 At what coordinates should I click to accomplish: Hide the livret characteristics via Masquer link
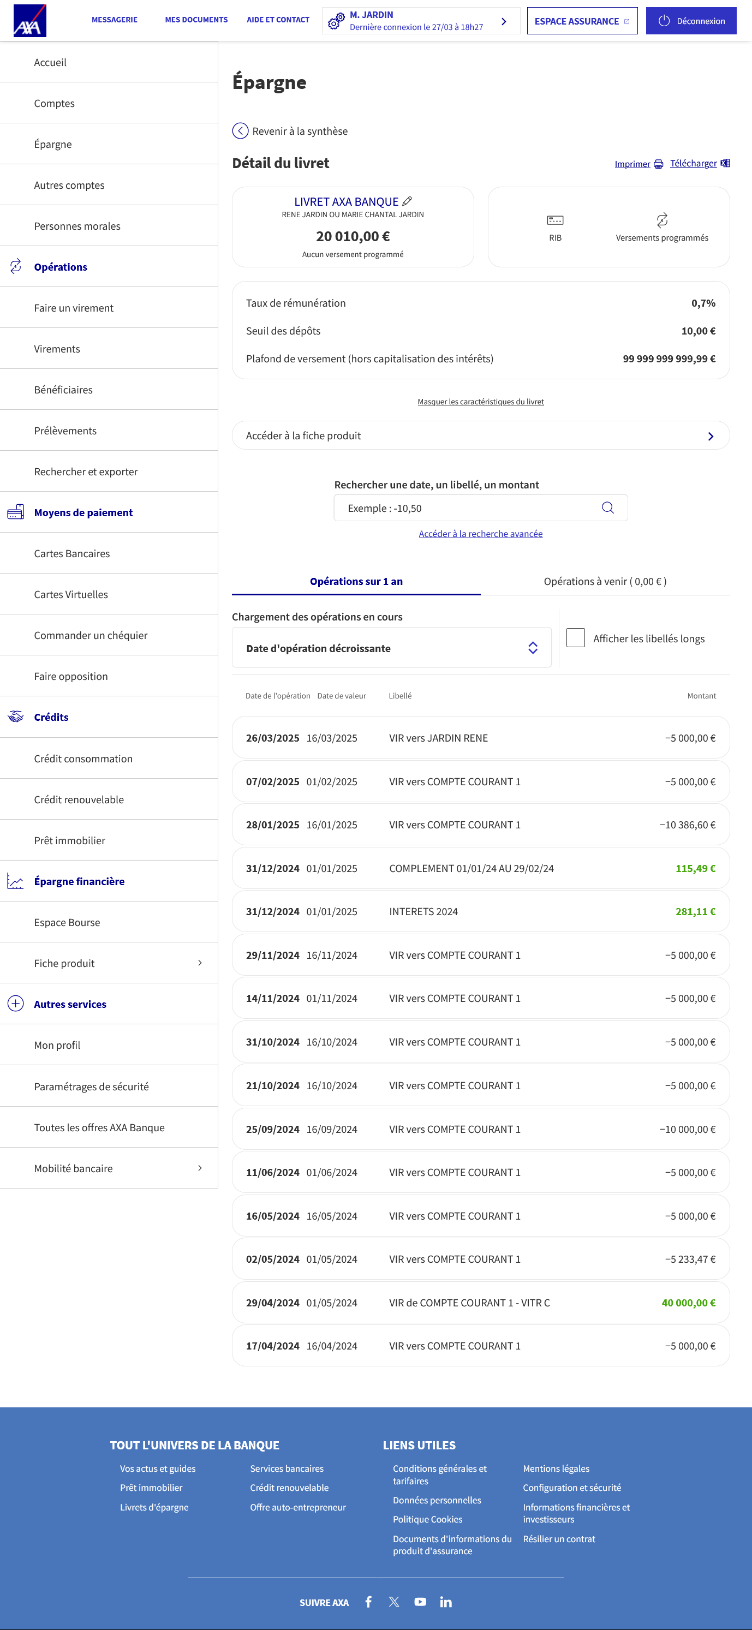pyautogui.click(x=480, y=402)
